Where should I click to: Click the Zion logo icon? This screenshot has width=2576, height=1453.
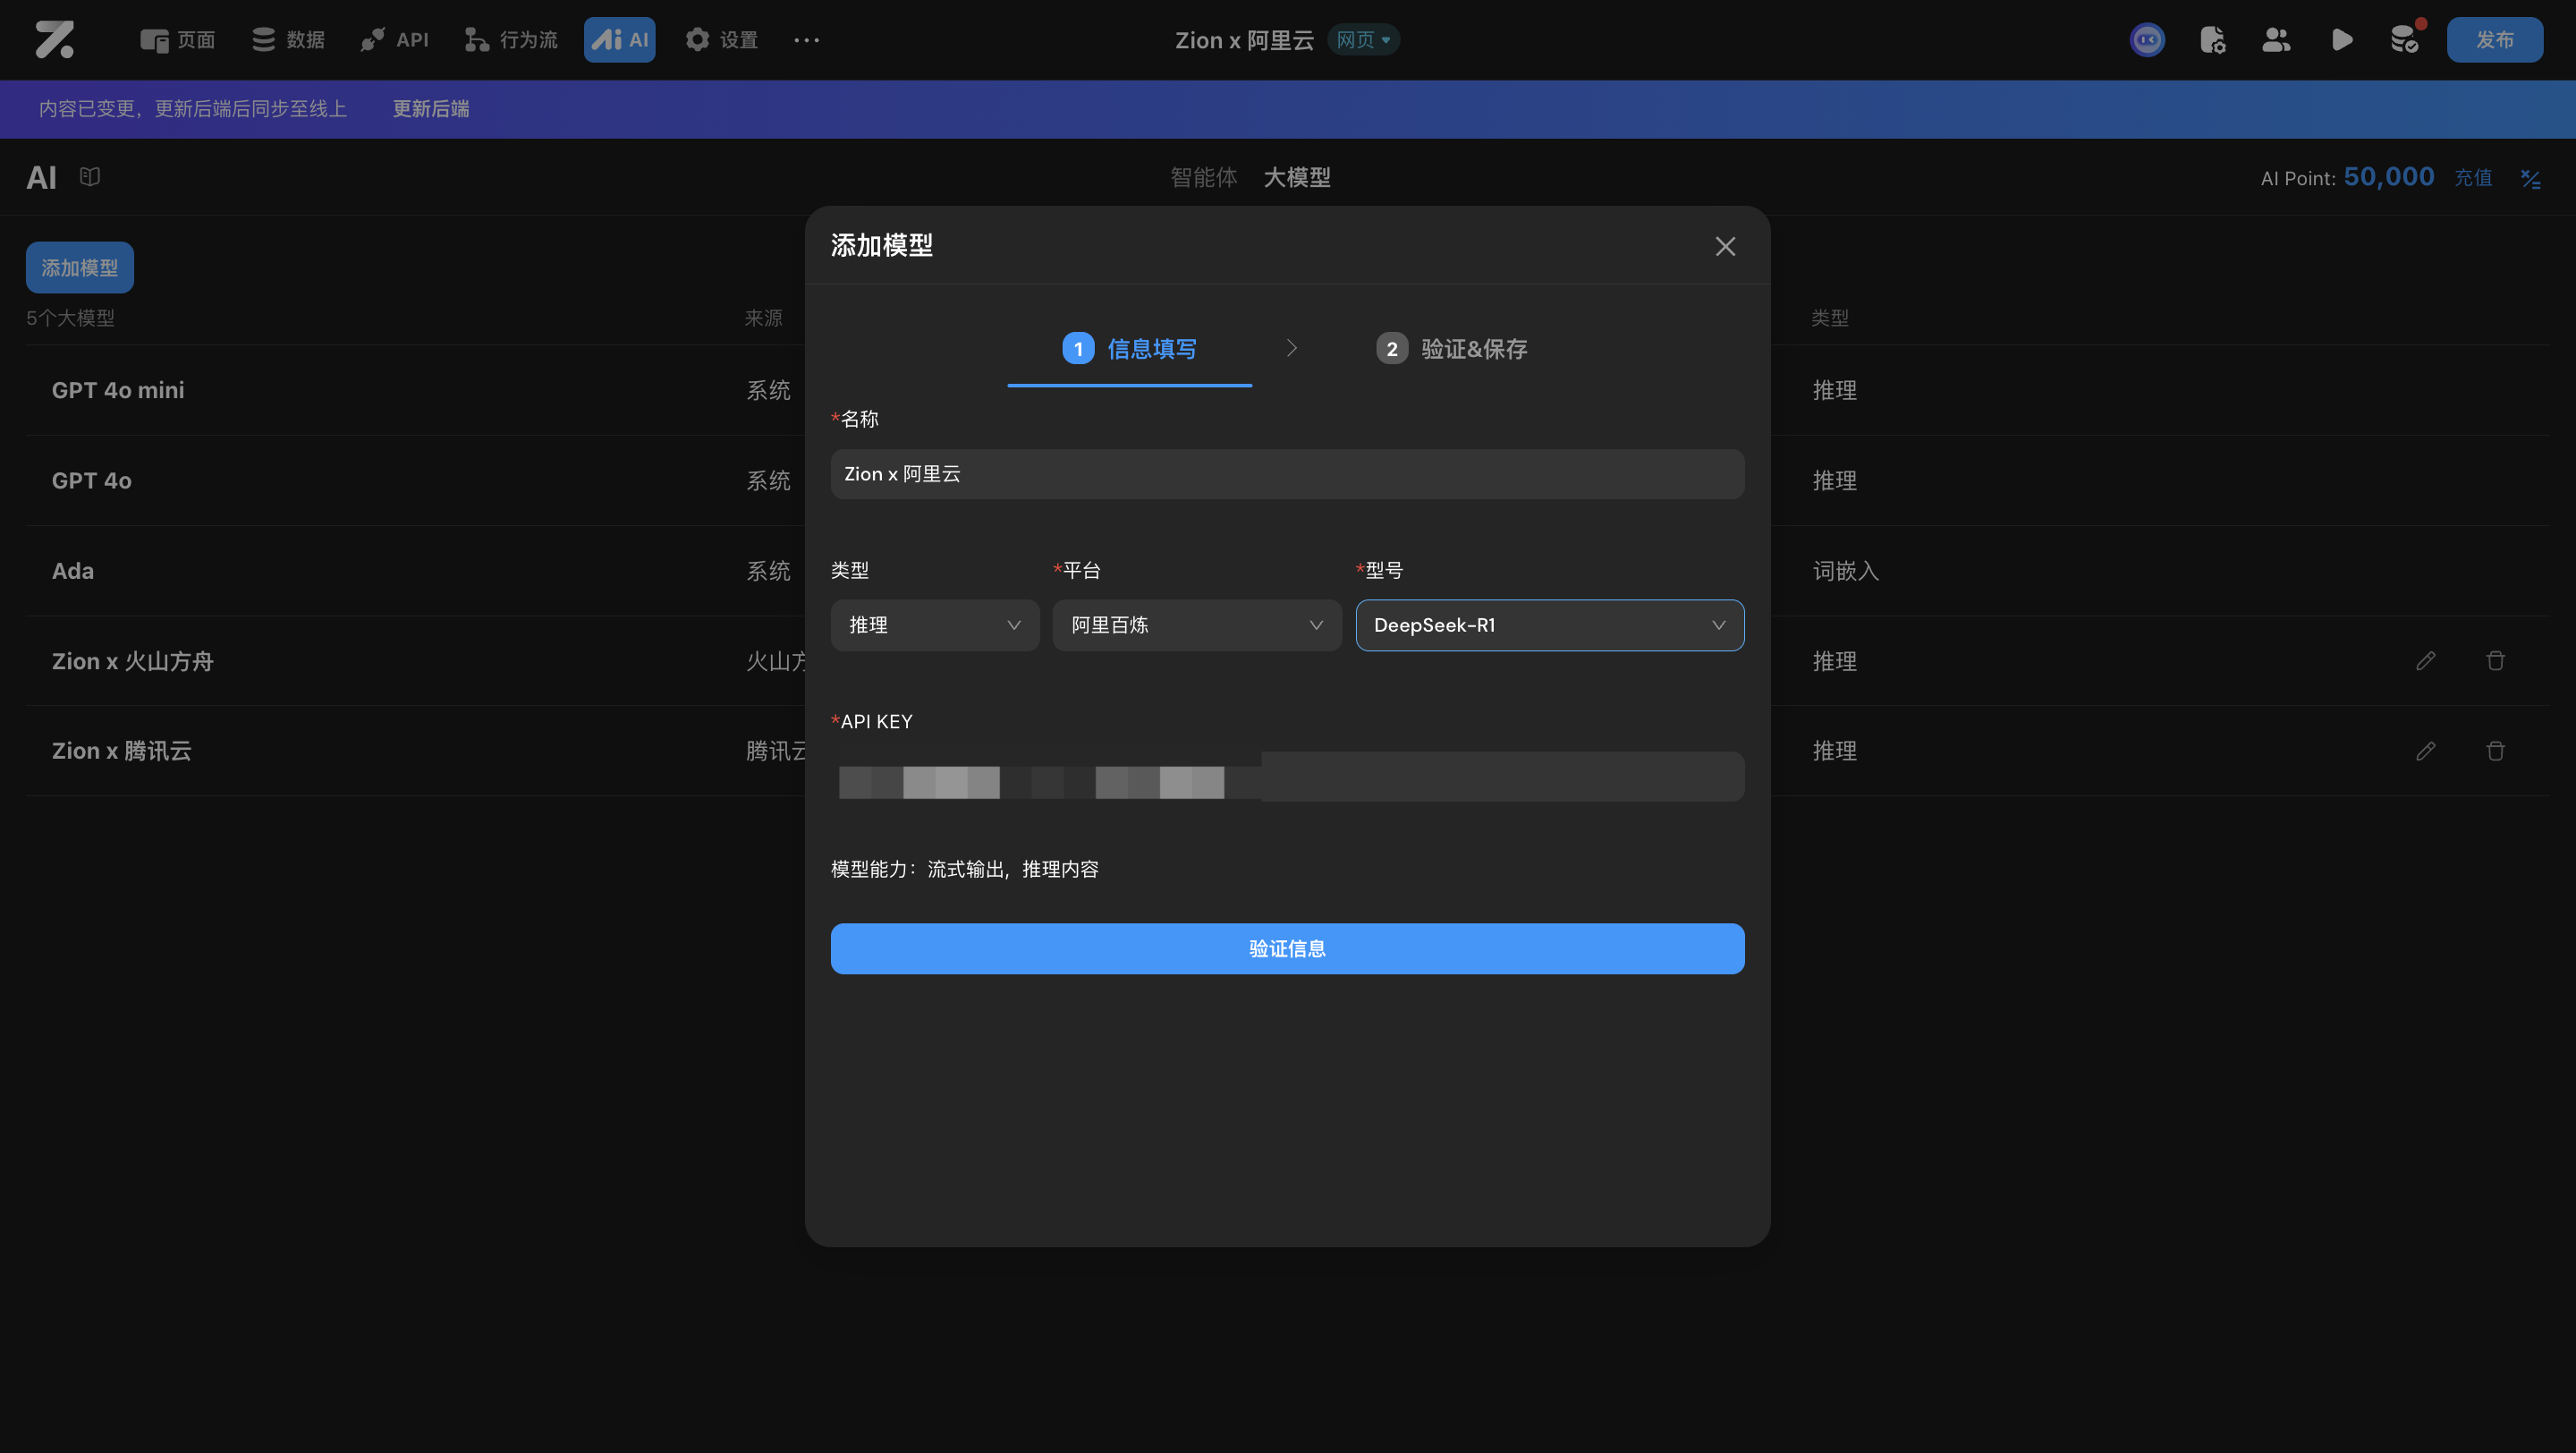(x=55, y=40)
